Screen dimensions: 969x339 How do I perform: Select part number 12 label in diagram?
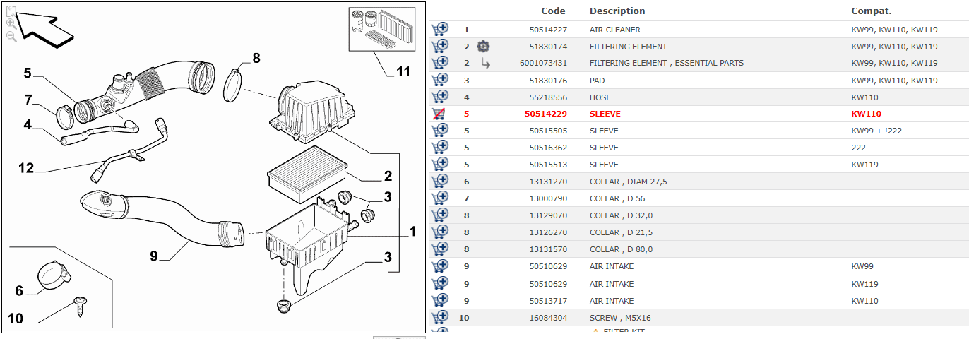[x=26, y=168]
